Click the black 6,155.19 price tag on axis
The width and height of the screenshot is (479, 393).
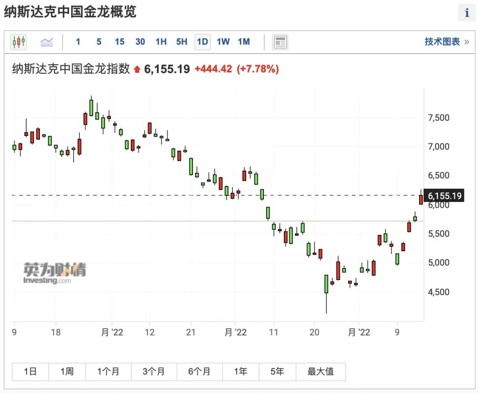click(x=444, y=195)
